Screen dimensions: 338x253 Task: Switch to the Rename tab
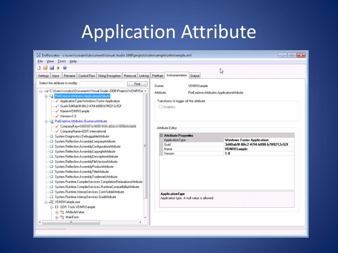coord(69,76)
